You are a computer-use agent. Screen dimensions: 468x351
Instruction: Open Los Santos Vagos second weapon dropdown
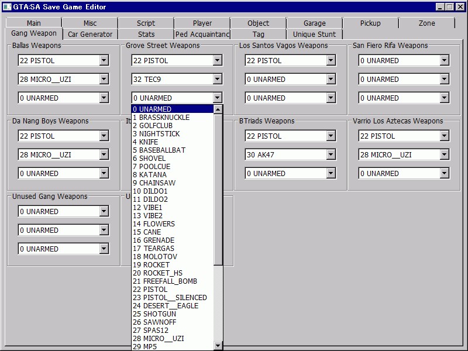click(331, 79)
